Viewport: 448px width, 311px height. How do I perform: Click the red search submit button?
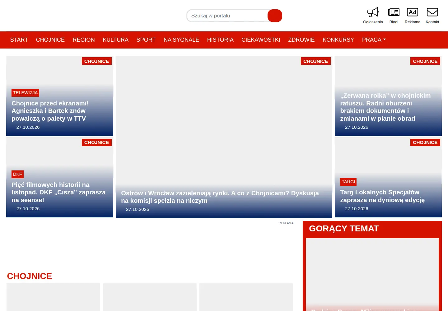[x=275, y=16]
